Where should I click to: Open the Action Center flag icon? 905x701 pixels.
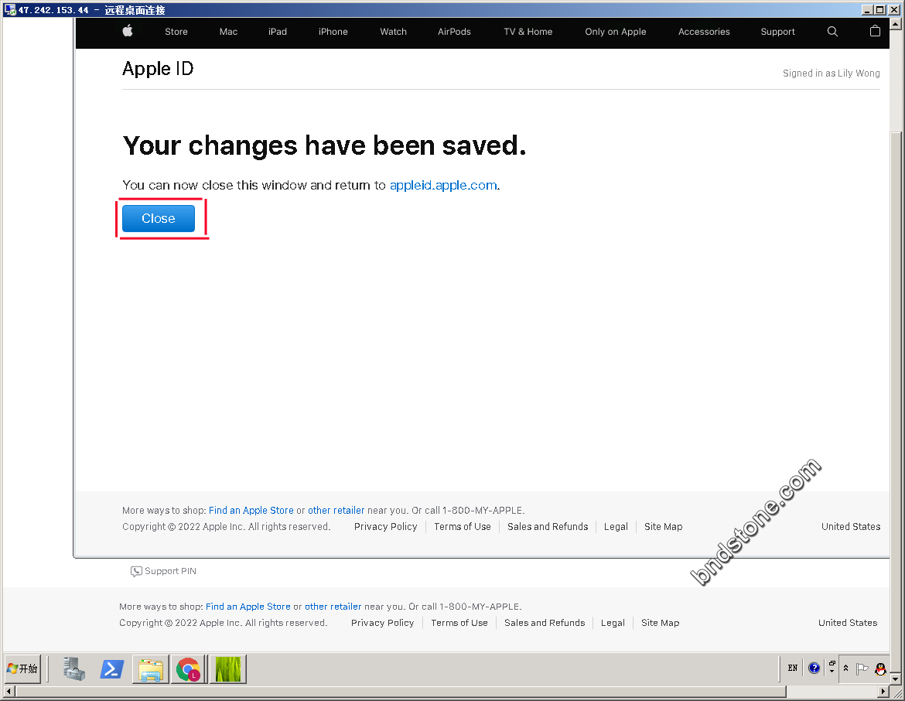pos(862,669)
